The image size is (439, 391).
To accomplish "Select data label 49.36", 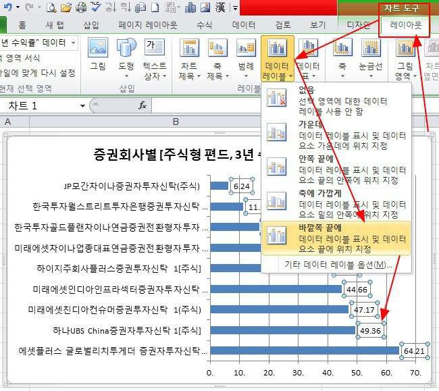I will [x=370, y=330].
